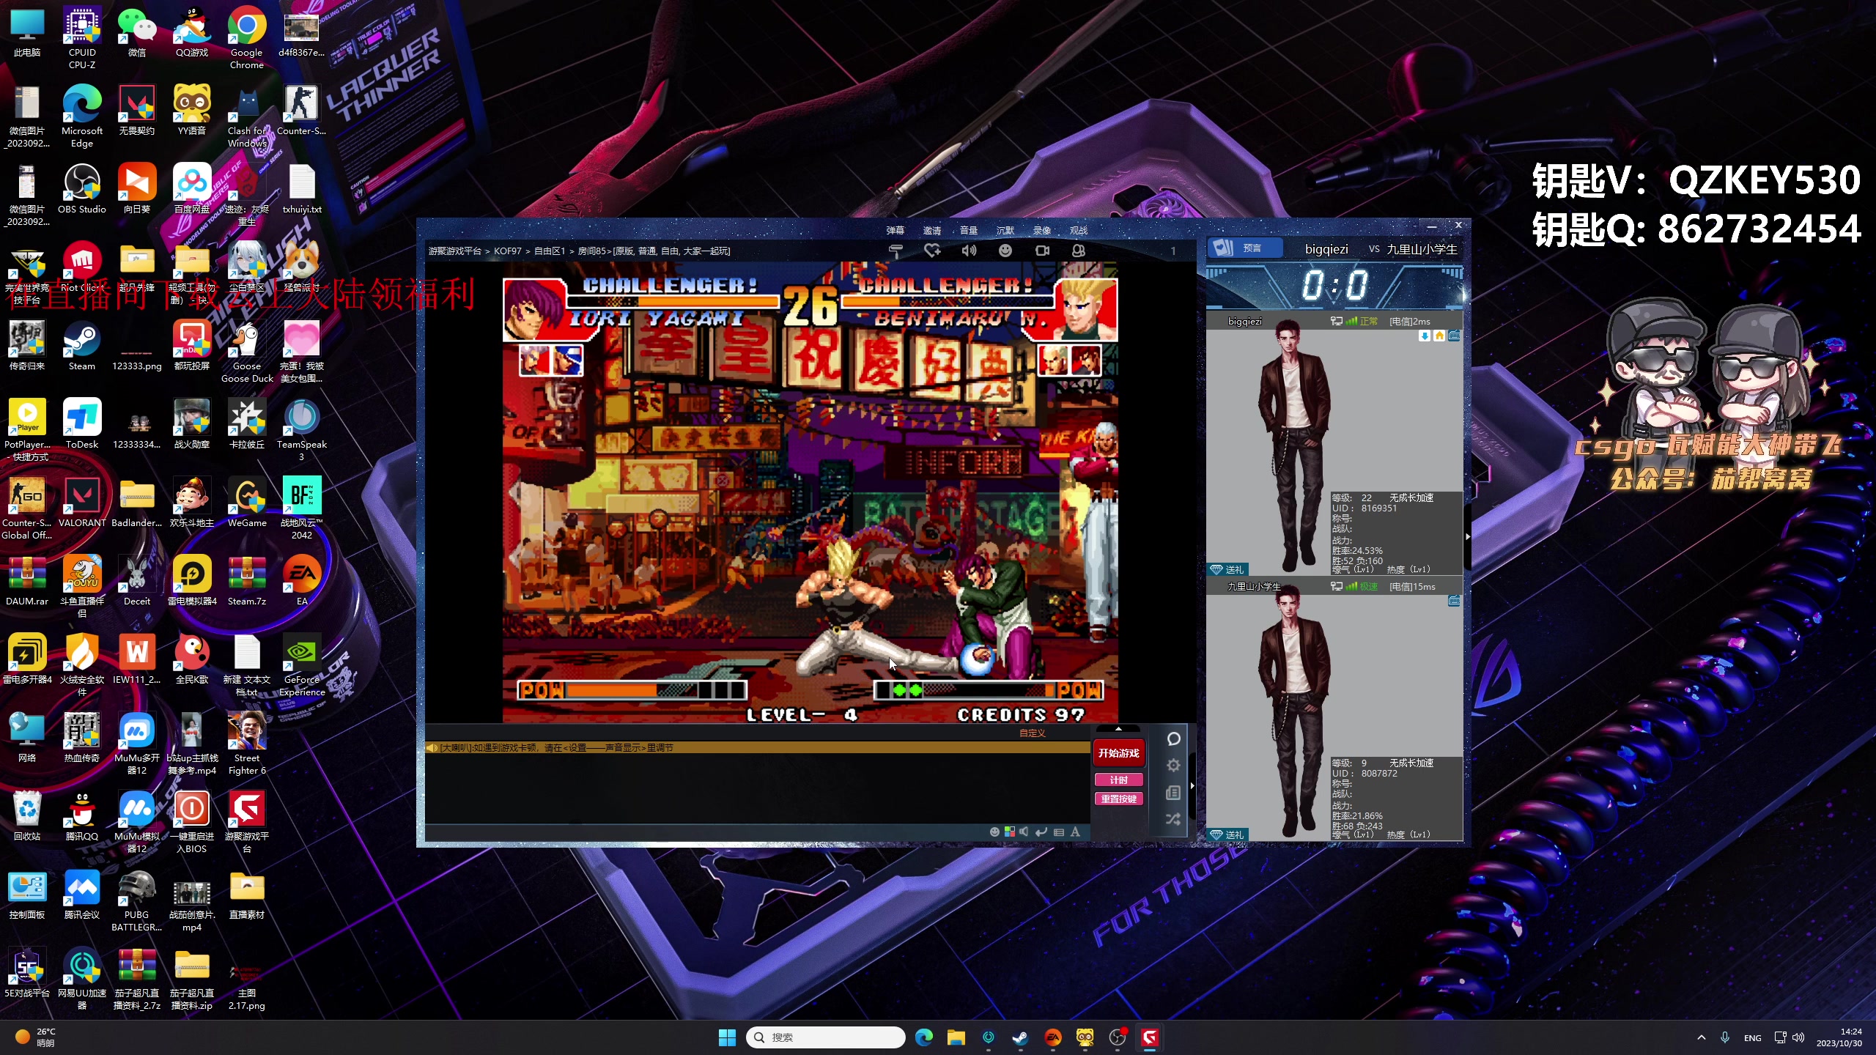Click the emoji smiley in chat toolbar

point(994,832)
